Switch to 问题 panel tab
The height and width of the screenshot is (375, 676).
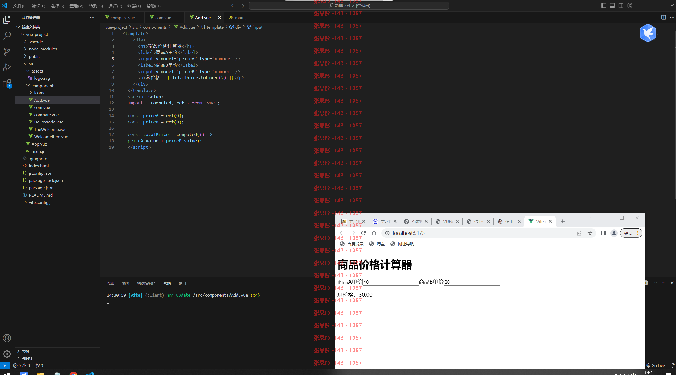pos(110,283)
